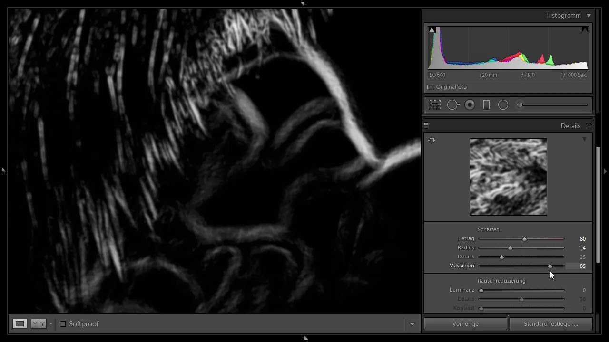Click the Schärfen section label
The width and height of the screenshot is (609, 342).
(x=489, y=229)
